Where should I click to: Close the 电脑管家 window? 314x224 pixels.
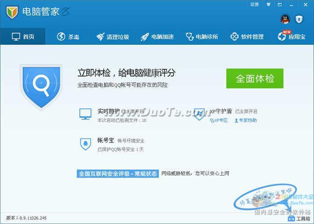point(305,4)
